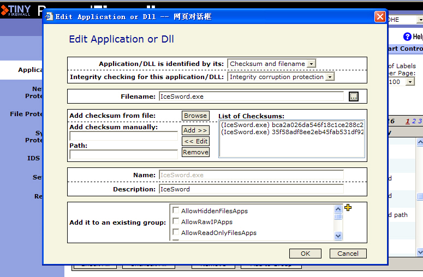This screenshot has width=423, height=277.
Task: Click the disabled Name field
Action: coord(251,175)
